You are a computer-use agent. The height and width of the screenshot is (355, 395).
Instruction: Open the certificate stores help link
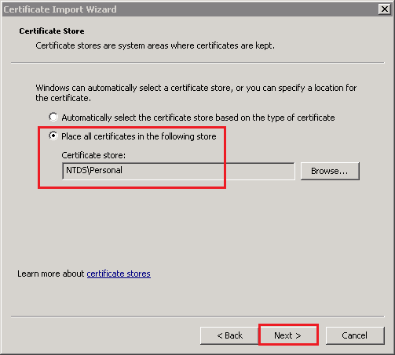pos(119,273)
